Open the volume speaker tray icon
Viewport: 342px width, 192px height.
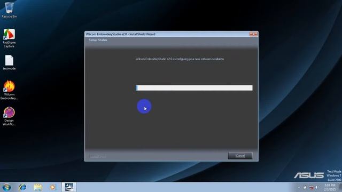point(316,187)
